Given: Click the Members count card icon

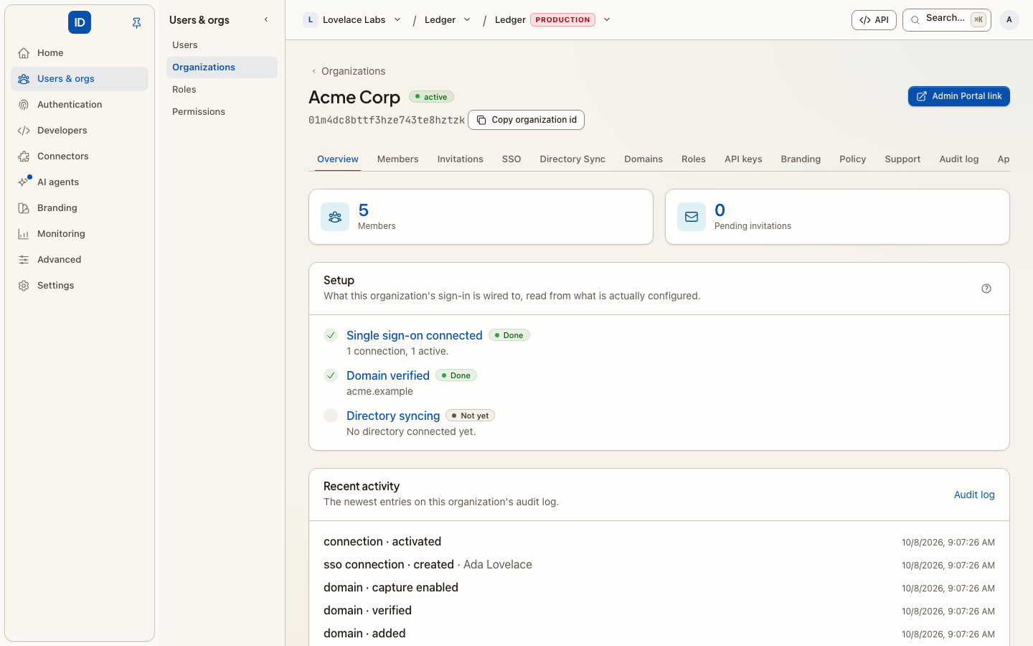Looking at the screenshot, I should point(335,217).
